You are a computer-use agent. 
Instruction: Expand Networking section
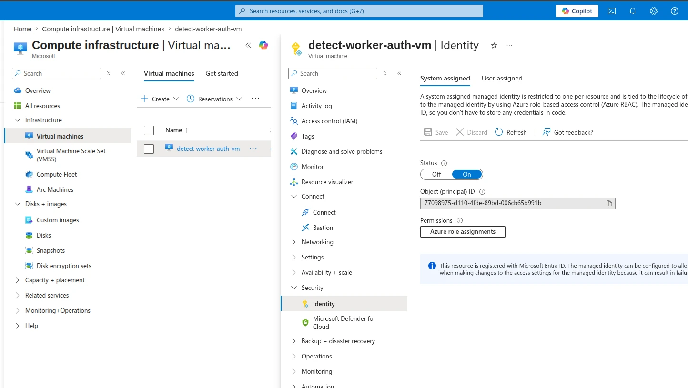tap(317, 242)
